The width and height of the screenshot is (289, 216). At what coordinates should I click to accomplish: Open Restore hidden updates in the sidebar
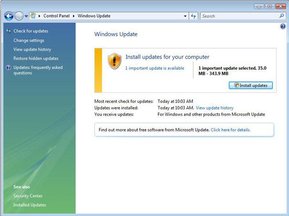(36, 59)
